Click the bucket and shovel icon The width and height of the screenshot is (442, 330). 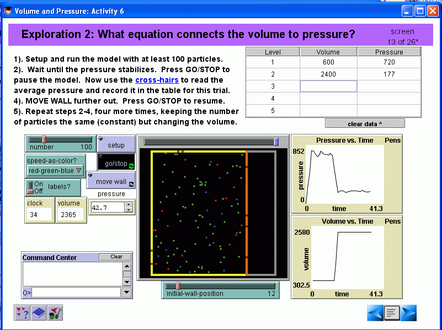coord(55,313)
